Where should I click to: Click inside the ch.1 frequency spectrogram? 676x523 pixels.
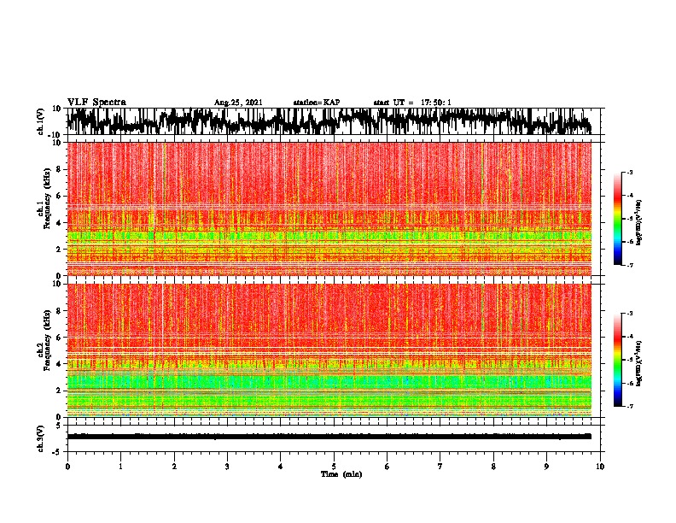329,209
